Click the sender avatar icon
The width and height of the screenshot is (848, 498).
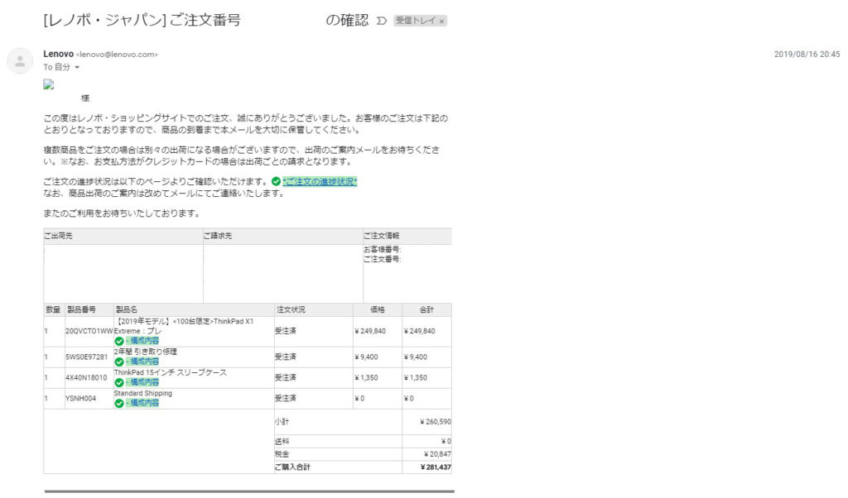(20, 61)
